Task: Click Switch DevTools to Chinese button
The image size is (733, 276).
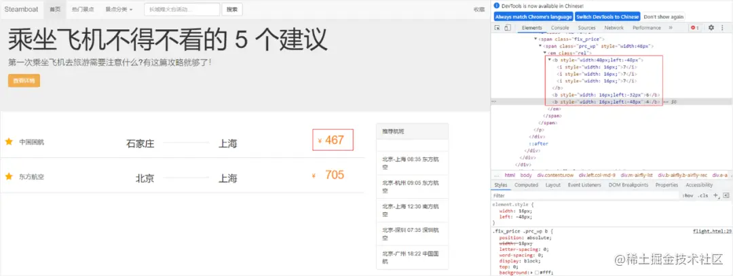Action: [x=607, y=17]
